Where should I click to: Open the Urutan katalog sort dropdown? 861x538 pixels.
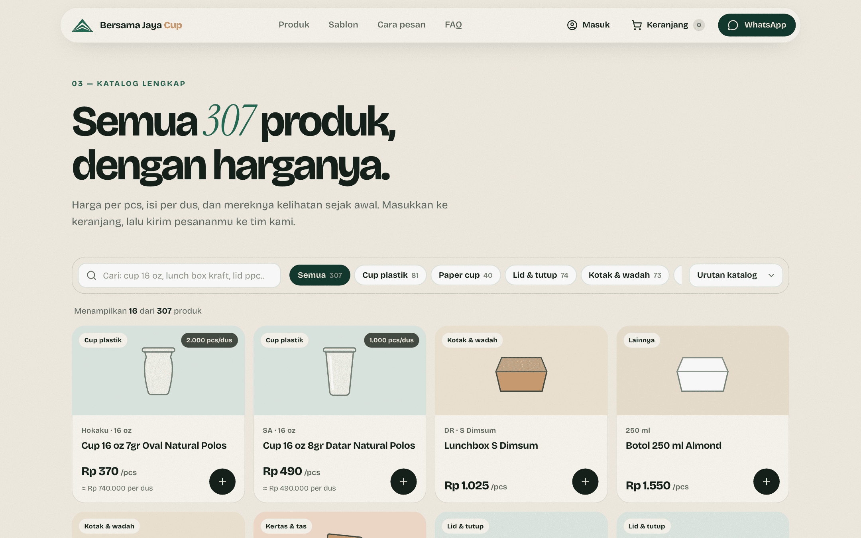pos(736,275)
